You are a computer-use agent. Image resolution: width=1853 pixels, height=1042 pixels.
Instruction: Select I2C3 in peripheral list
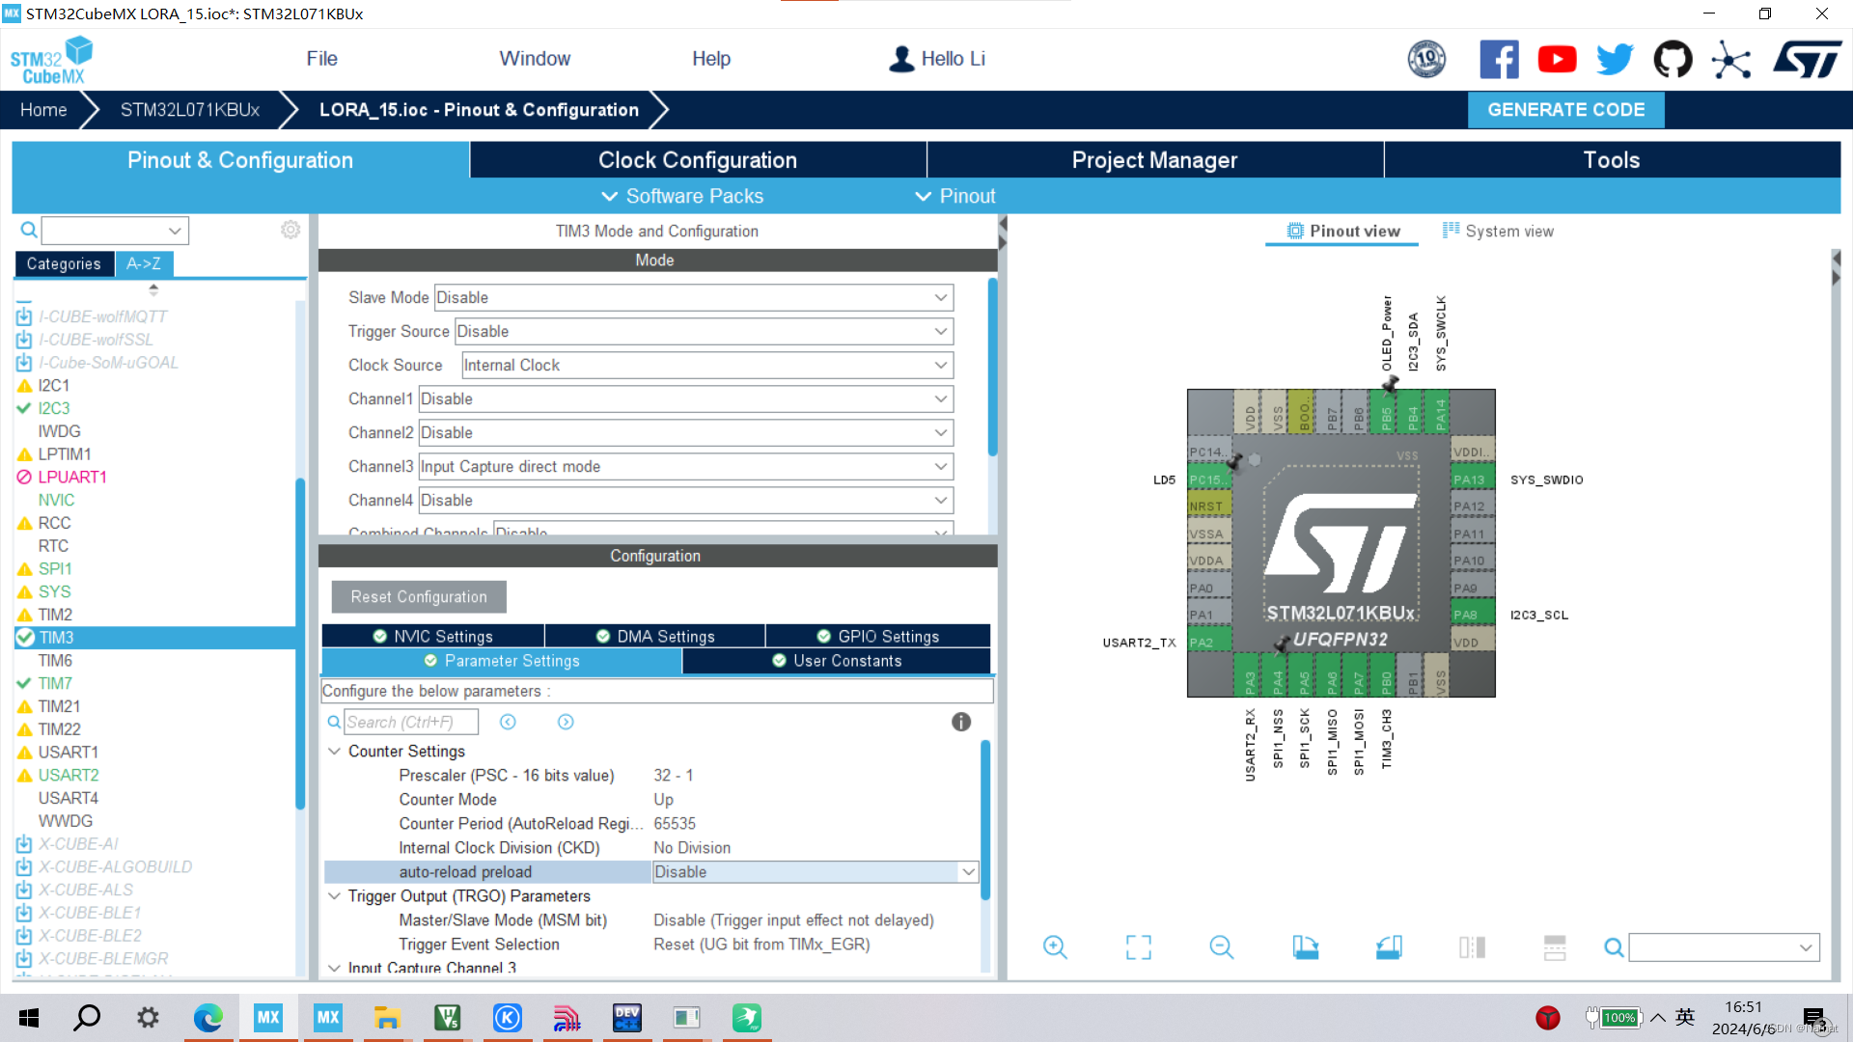[54, 408]
